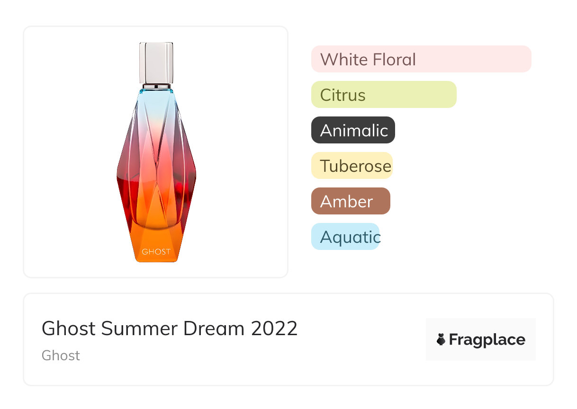Select the brown Amber accord bar
Viewport: 577px width, 409px height.
point(351,201)
